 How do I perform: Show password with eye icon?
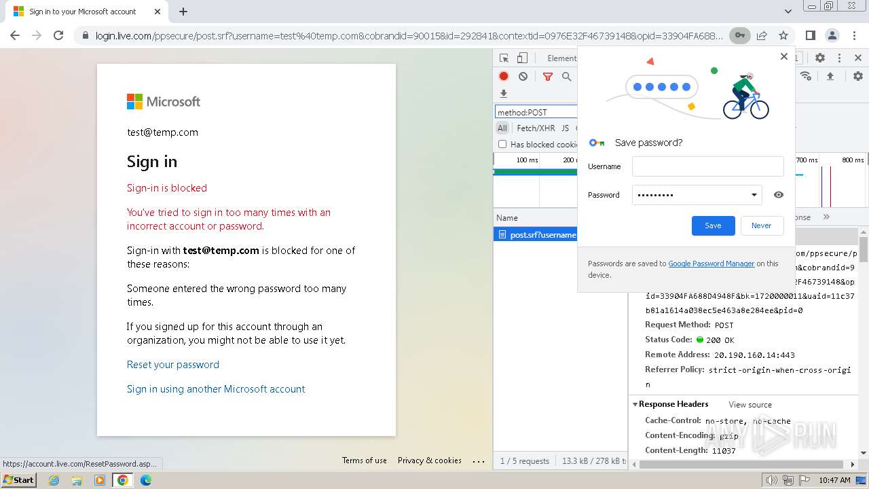tap(779, 195)
